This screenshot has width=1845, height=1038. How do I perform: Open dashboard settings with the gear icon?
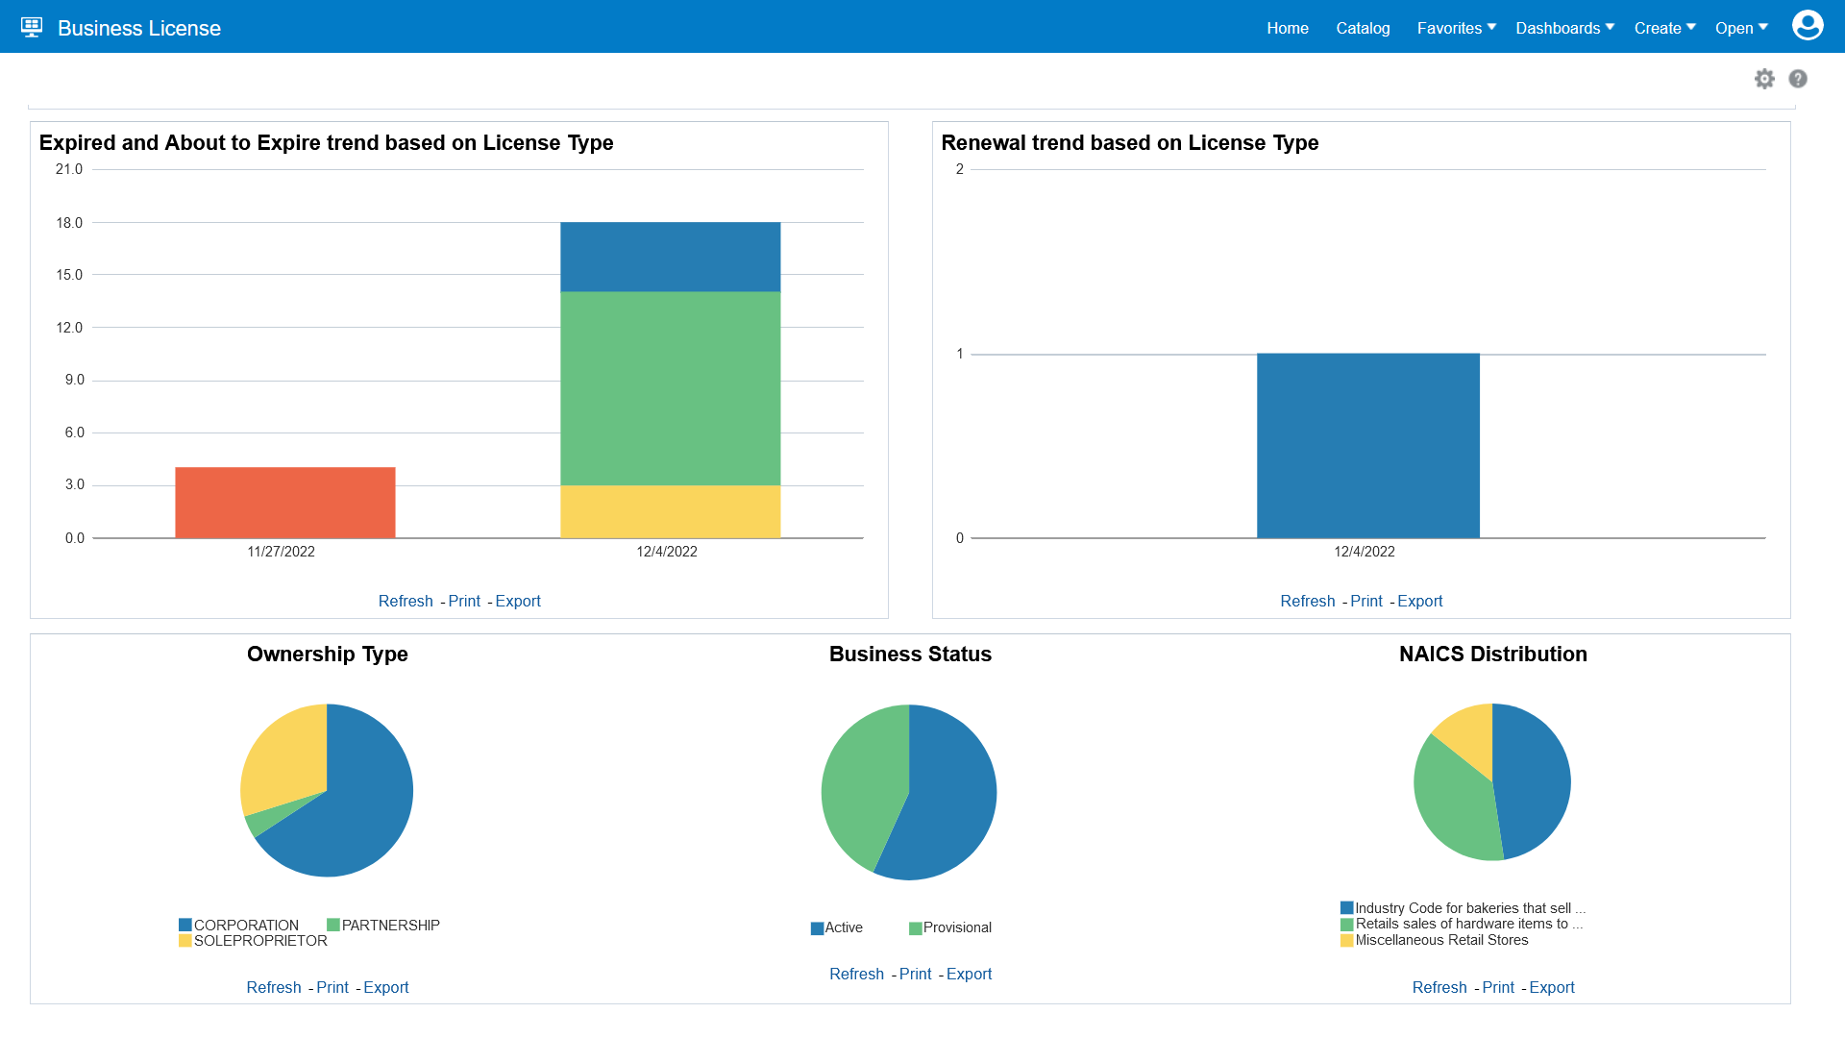pyautogui.click(x=1765, y=79)
